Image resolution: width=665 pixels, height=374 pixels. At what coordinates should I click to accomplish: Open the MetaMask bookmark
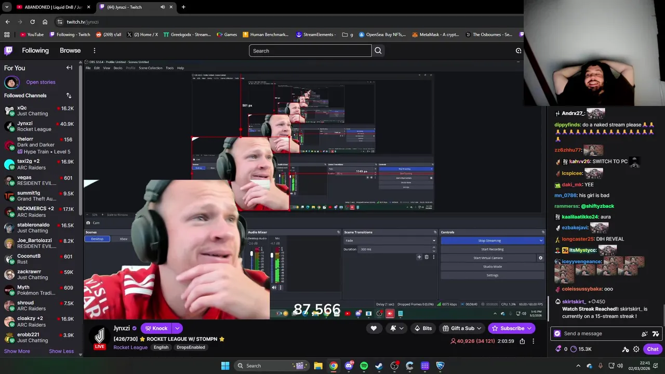click(435, 35)
